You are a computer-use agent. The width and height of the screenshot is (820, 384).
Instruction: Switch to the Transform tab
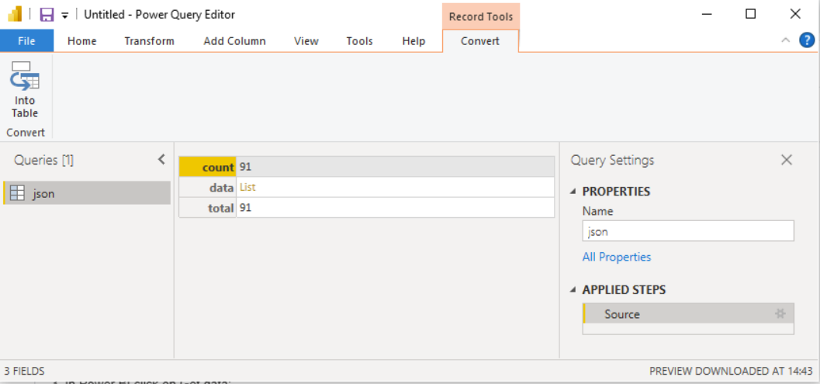(149, 41)
